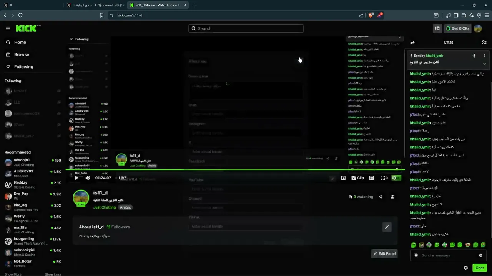Switch to first X browser tab
Screen dimensions: 492x276
pos(31,5)
